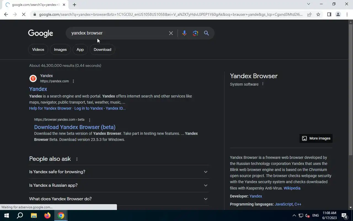Click the https://yandex.com URL text

(54, 81)
